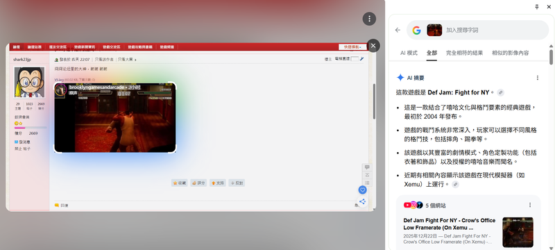Open the 遊戲交流區 item in the red nav

tap(112, 47)
